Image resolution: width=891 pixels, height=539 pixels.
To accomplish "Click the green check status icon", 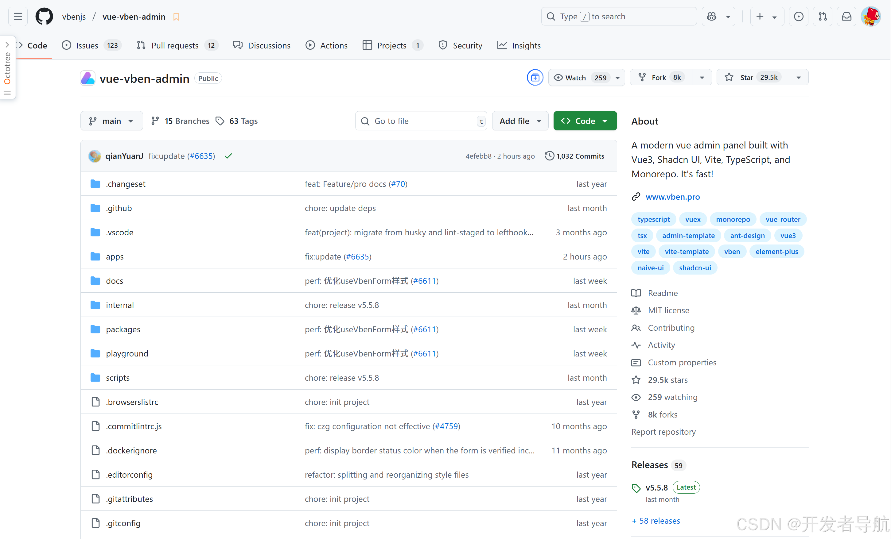I will (x=228, y=156).
